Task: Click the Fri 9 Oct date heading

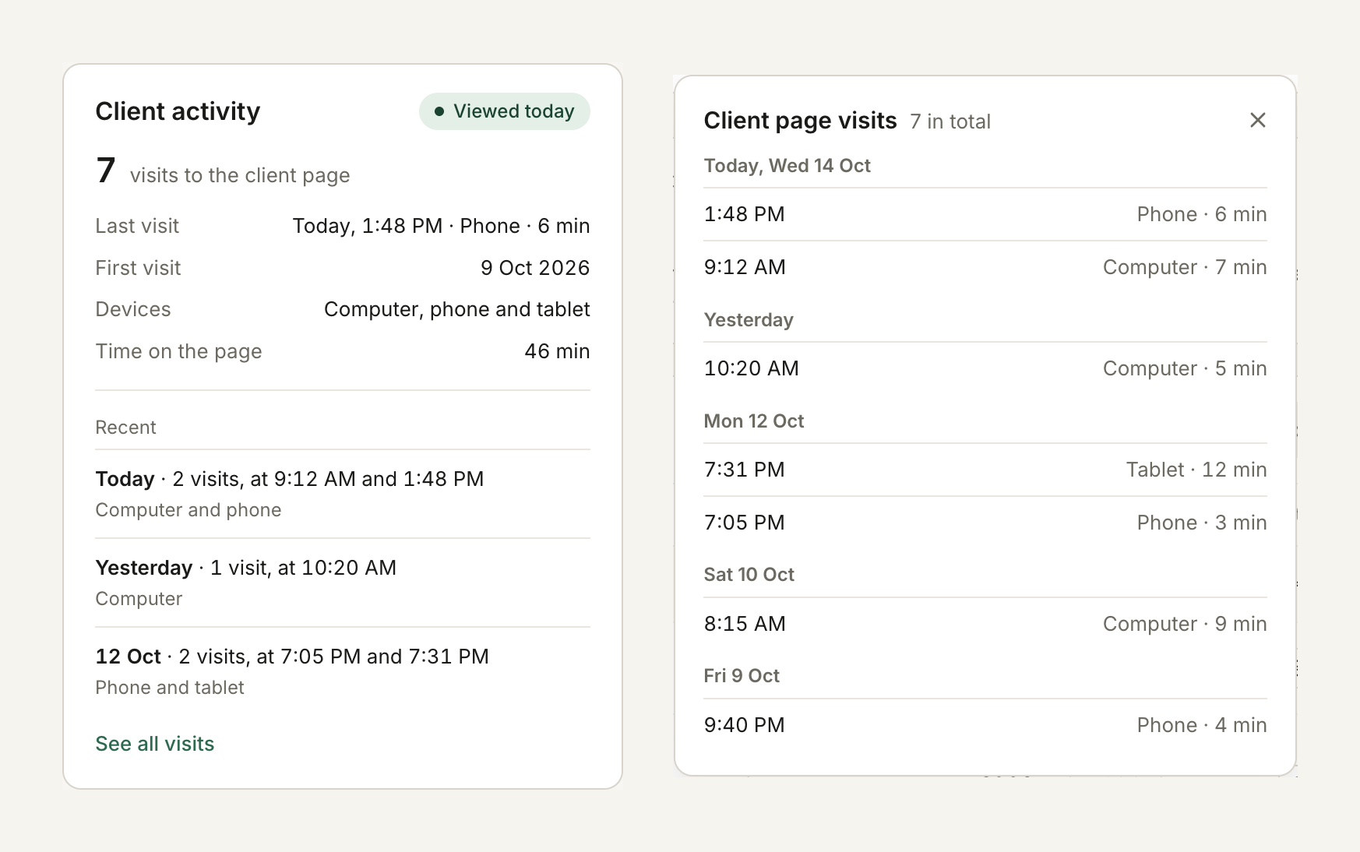Action: [x=742, y=676]
